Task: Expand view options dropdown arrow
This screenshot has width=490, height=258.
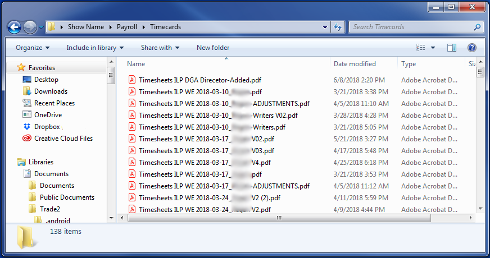Action: 433,48
